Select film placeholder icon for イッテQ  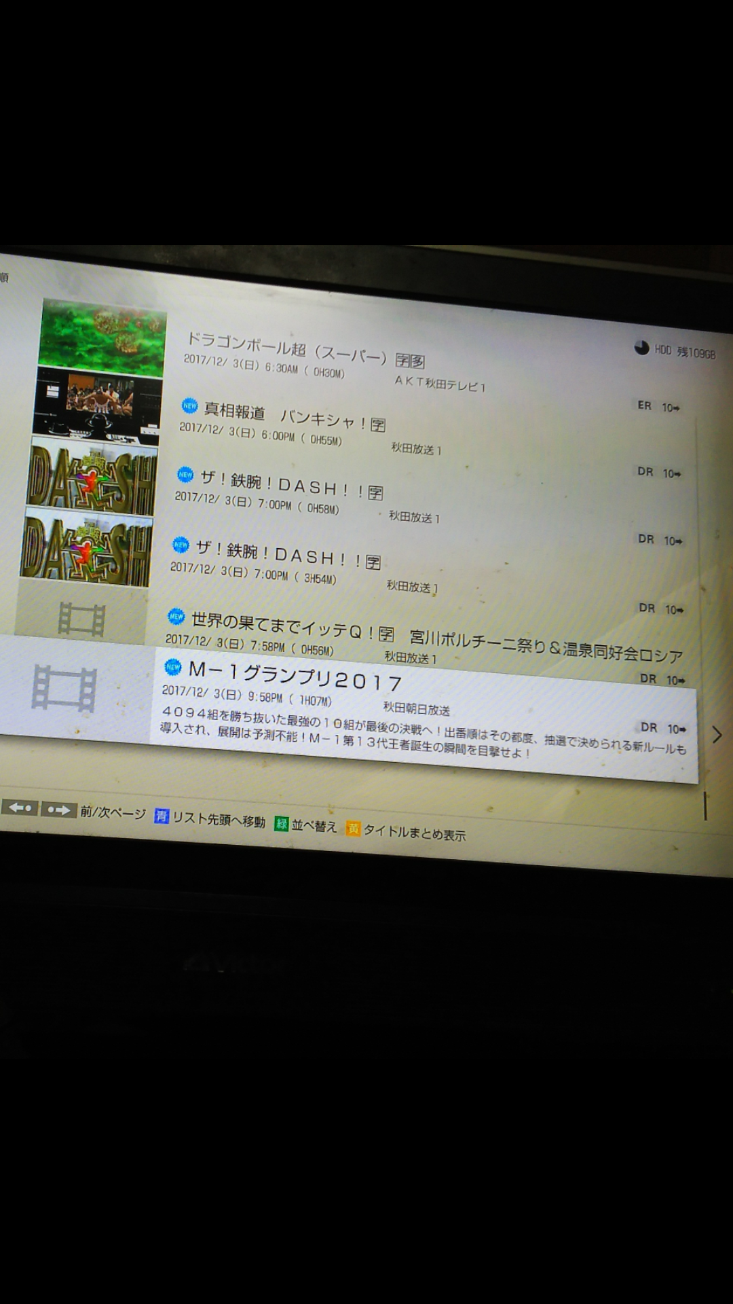coord(81,619)
